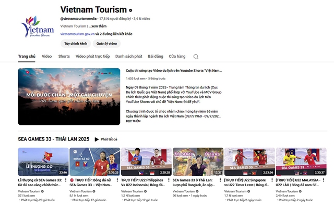Screen dimensions: 334x208
Task: Play the featured Mỗi bước chân video thumbnail
Action: point(69,97)
